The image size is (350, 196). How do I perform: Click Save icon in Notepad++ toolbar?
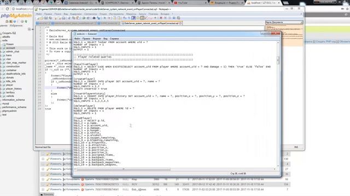pos(46,18)
